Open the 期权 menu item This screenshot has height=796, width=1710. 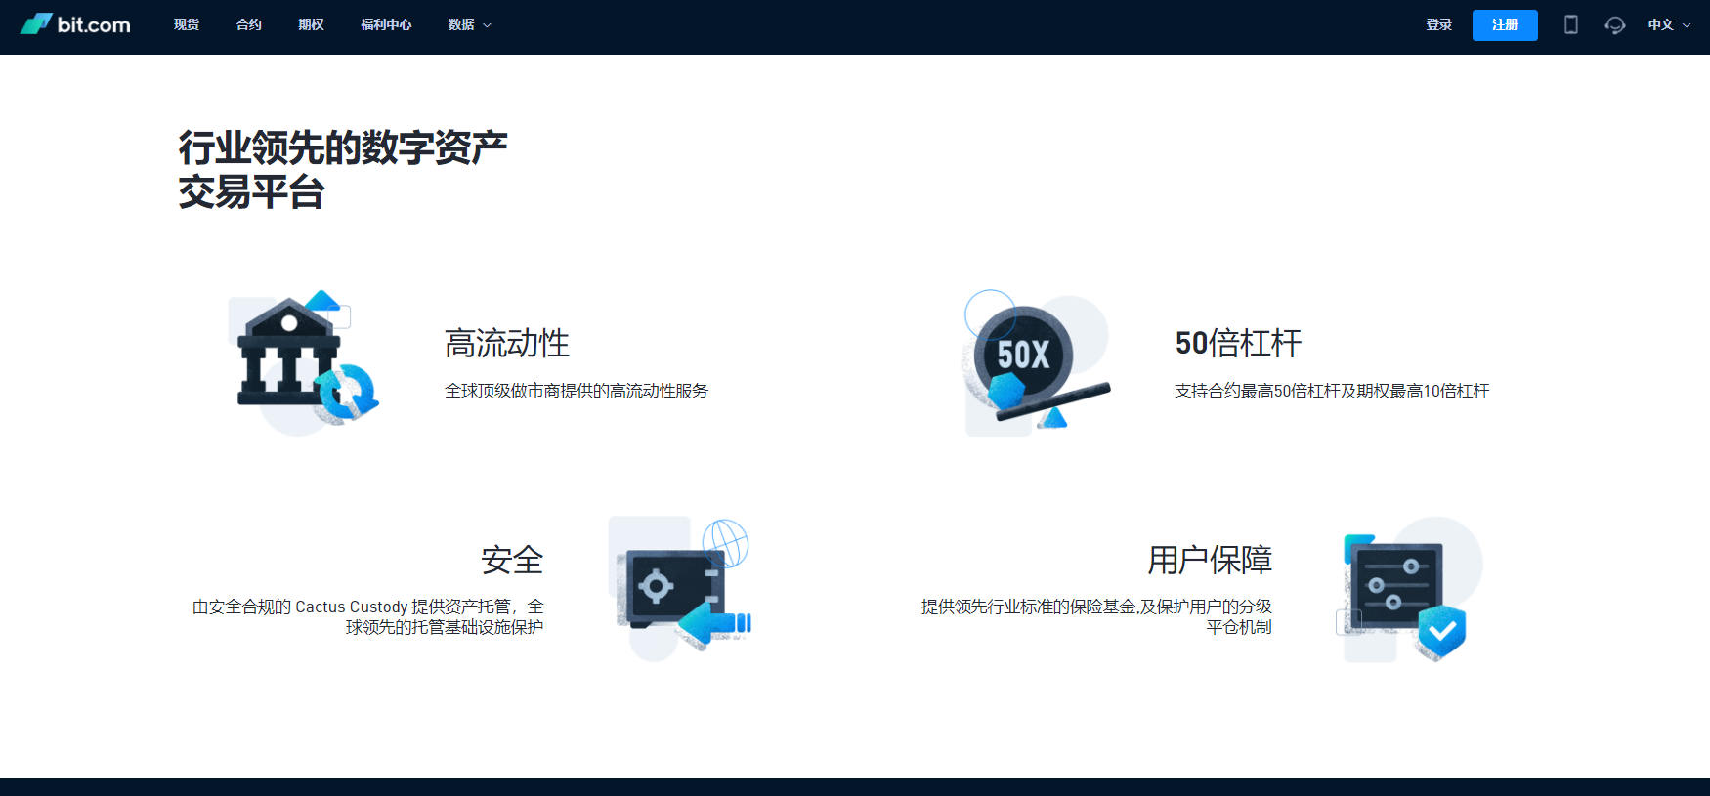tap(311, 24)
